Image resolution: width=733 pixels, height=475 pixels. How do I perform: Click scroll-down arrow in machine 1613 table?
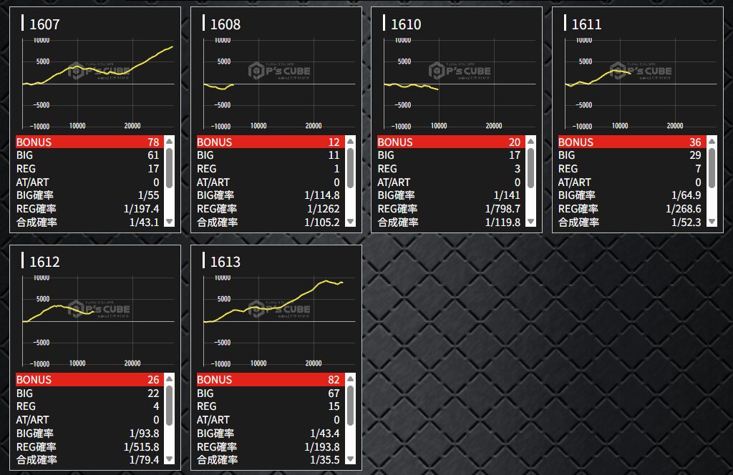350,459
